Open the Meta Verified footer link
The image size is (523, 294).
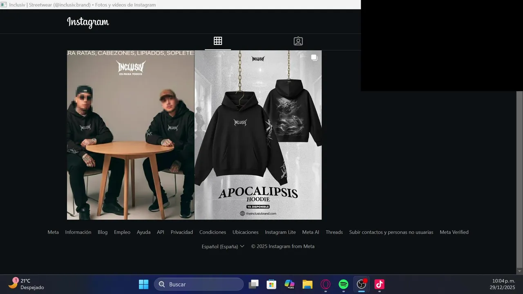point(454,232)
